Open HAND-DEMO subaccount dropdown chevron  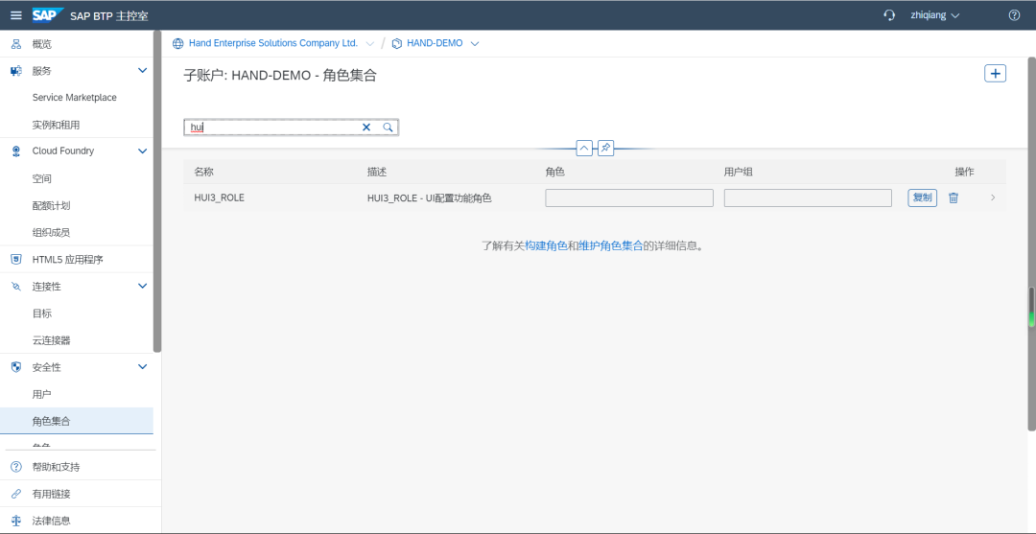474,43
